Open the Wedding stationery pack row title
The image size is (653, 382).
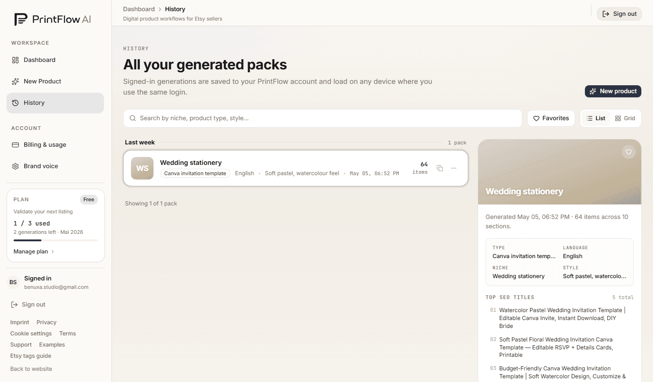(x=191, y=163)
